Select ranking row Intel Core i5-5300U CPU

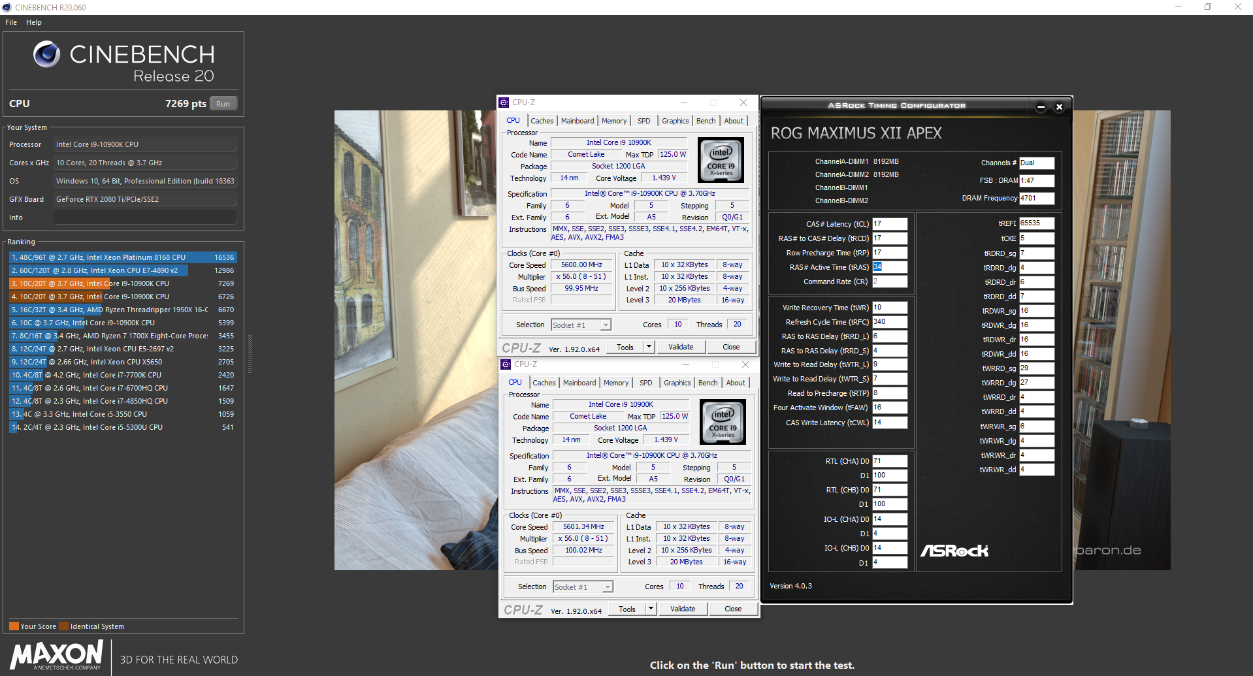tap(123, 427)
